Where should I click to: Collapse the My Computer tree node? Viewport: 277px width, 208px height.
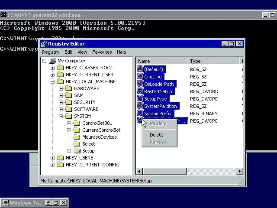(x=44, y=61)
